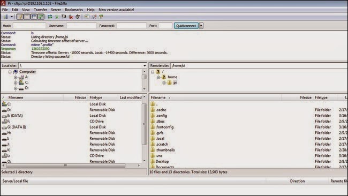Select the home folder in remote tree
The image size is (348, 196).
click(x=172, y=77)
